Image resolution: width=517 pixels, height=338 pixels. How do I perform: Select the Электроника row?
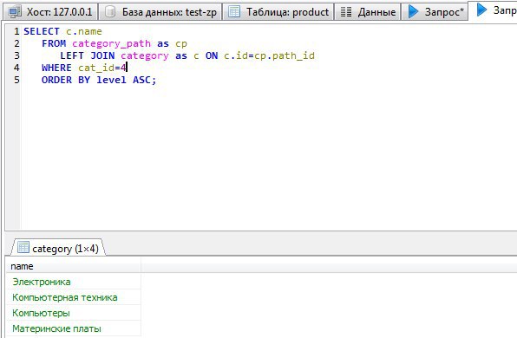pos(74,282)
